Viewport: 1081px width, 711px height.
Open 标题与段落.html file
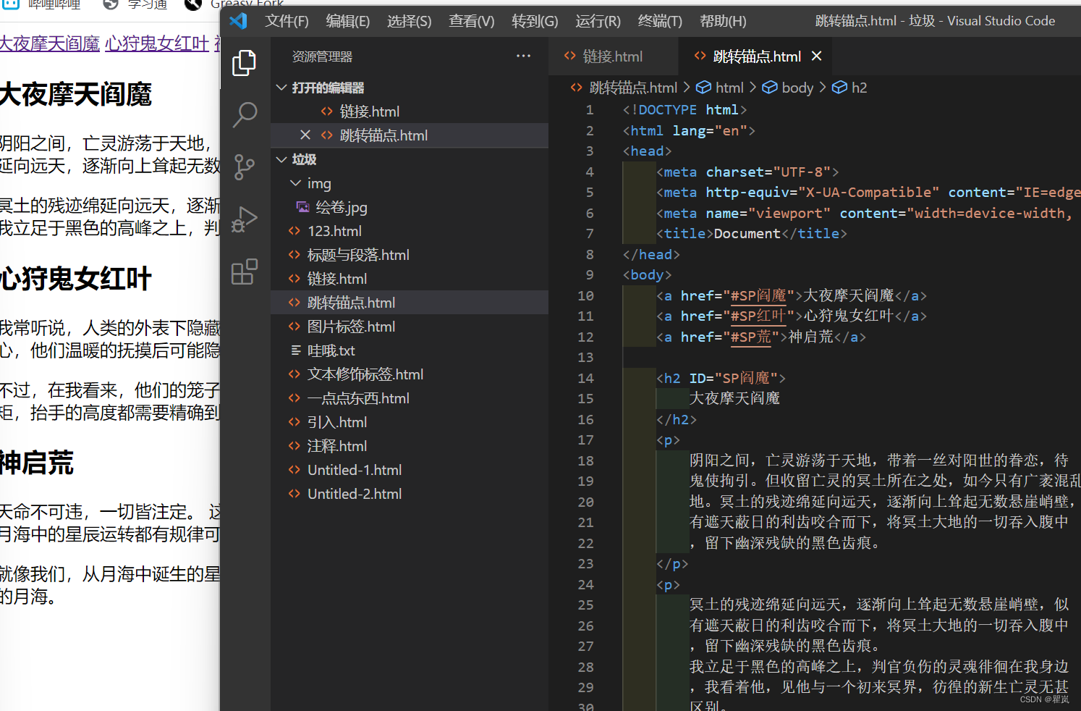click(x=410, y=255)
